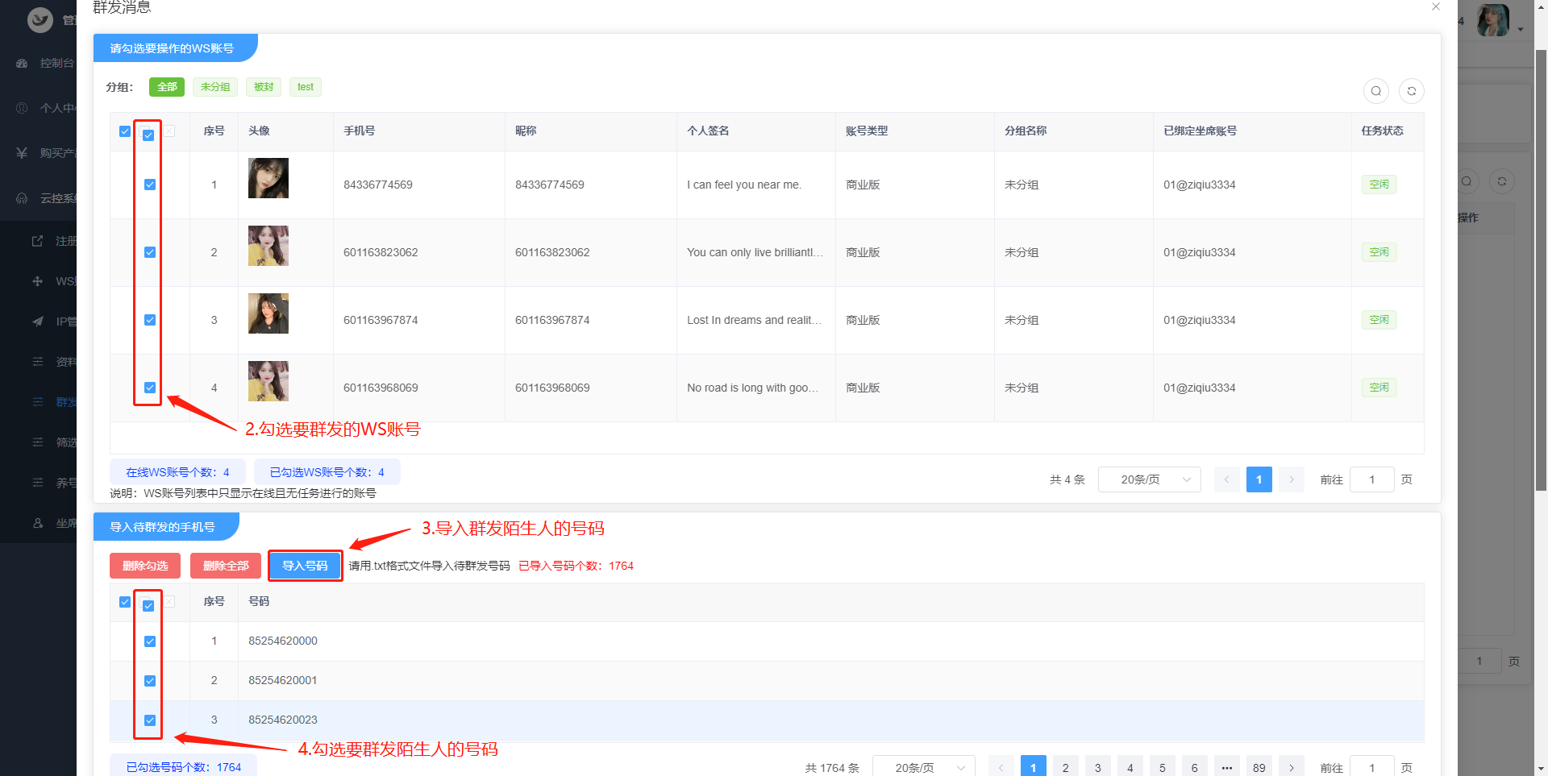This screenshot has height=776, width=1548.
Task: Uncheck the account row 601163967874
Action: [x=150, y=320]
